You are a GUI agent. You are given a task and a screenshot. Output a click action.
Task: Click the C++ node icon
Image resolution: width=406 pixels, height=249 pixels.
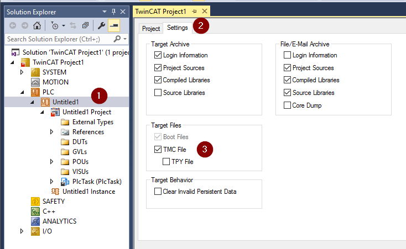(x=35, y=211)
